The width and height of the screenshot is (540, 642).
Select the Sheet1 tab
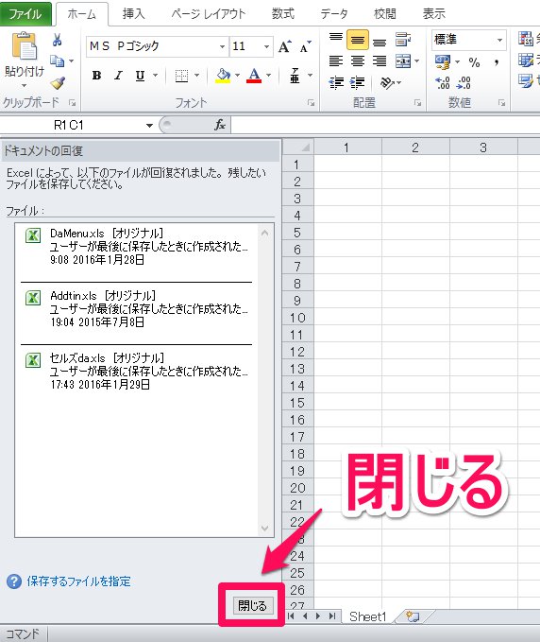[x=367, y=616]
